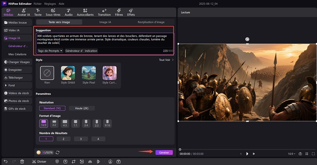Expand Tout Voir styles chevron

pyautogui.click(x=173, y=60)
